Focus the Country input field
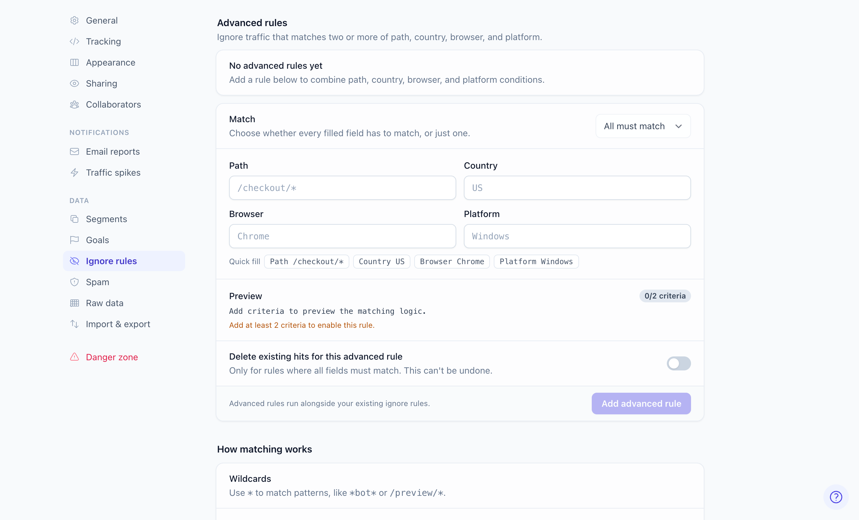859x520 pixels. pyautogui.click(x=577, y=188)
